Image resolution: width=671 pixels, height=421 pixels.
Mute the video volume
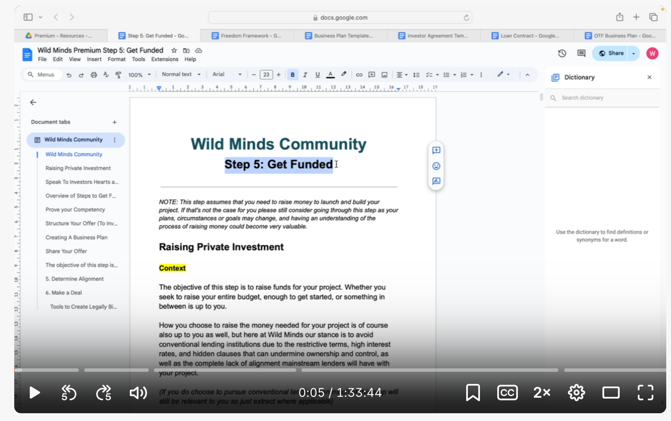click(138, 393)
